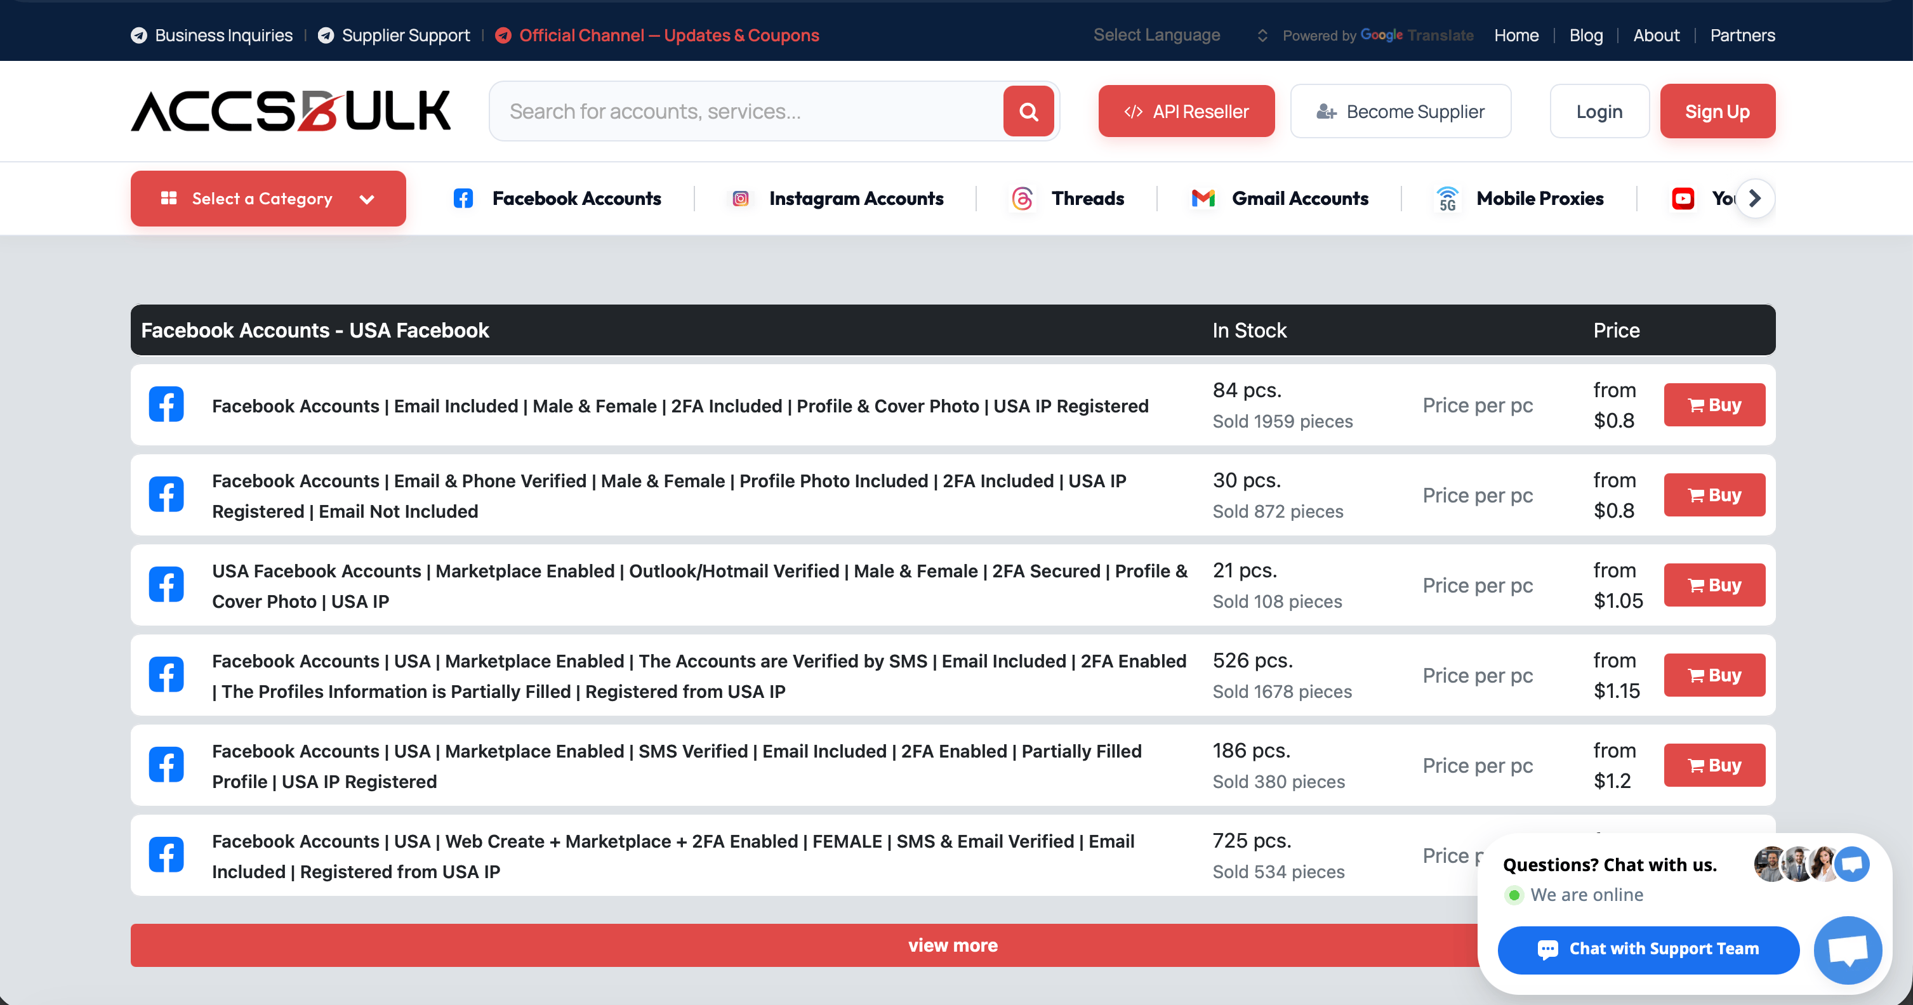Click Facebook icon of the 30 pcs. listing
Image resolution: width=1913 pixels, height=1005 pixels.
click(x=166, y=494)
